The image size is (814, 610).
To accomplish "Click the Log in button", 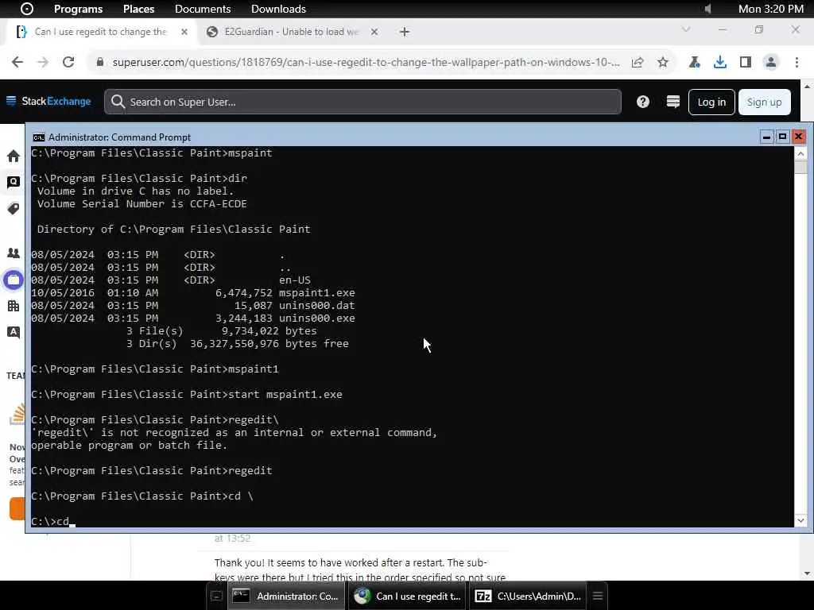I will point(711,102).
